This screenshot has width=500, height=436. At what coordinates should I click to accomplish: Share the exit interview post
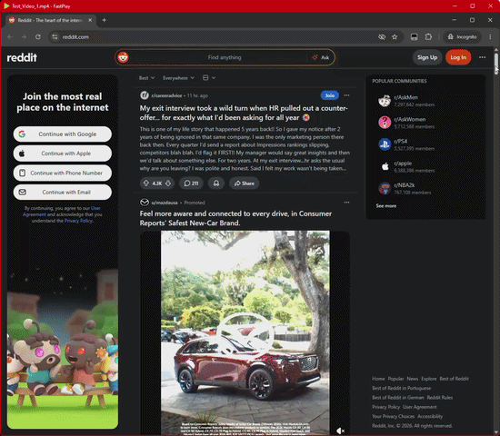point(244,183)
